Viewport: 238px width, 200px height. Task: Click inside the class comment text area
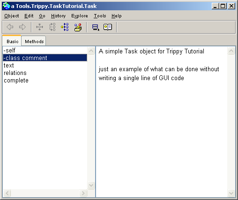(x=162, y=121)
